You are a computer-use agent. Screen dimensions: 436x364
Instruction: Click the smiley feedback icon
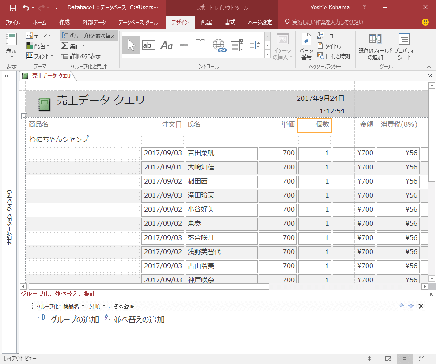pyautogui.click(x=425, y=22)
